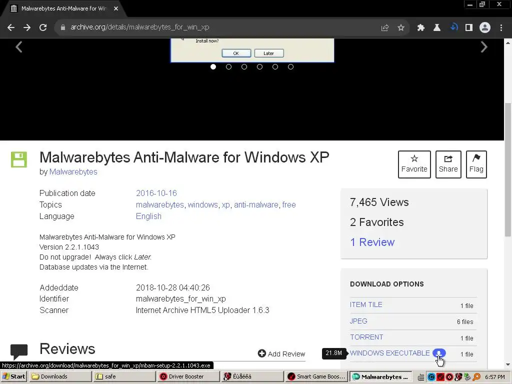Show next carousel screenshot
The width and height of the screenshot is (512, 384).
click(x=484, y=47)
